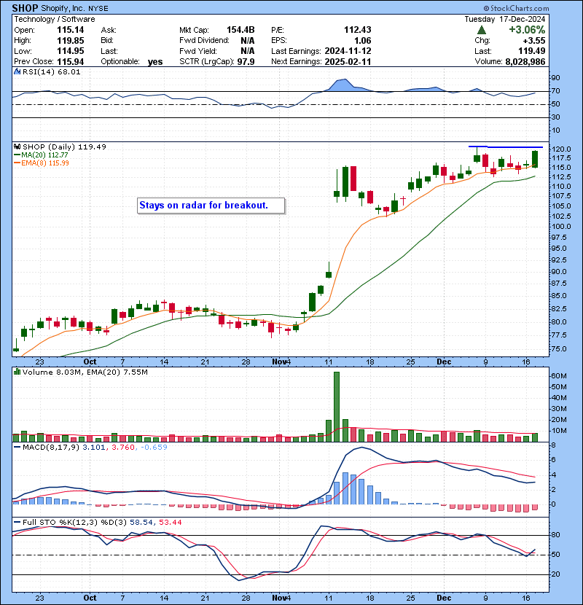
Task: Click the Shopify, Inc. company name
Action: point(63,8)
